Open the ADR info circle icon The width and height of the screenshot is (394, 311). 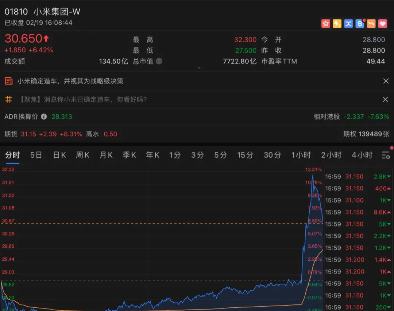(44, 117)
